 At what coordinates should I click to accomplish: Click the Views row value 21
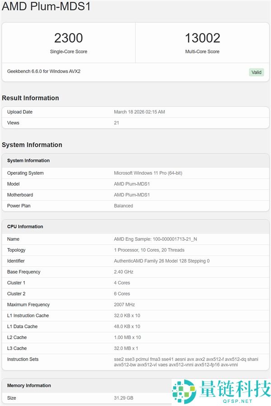117,123
